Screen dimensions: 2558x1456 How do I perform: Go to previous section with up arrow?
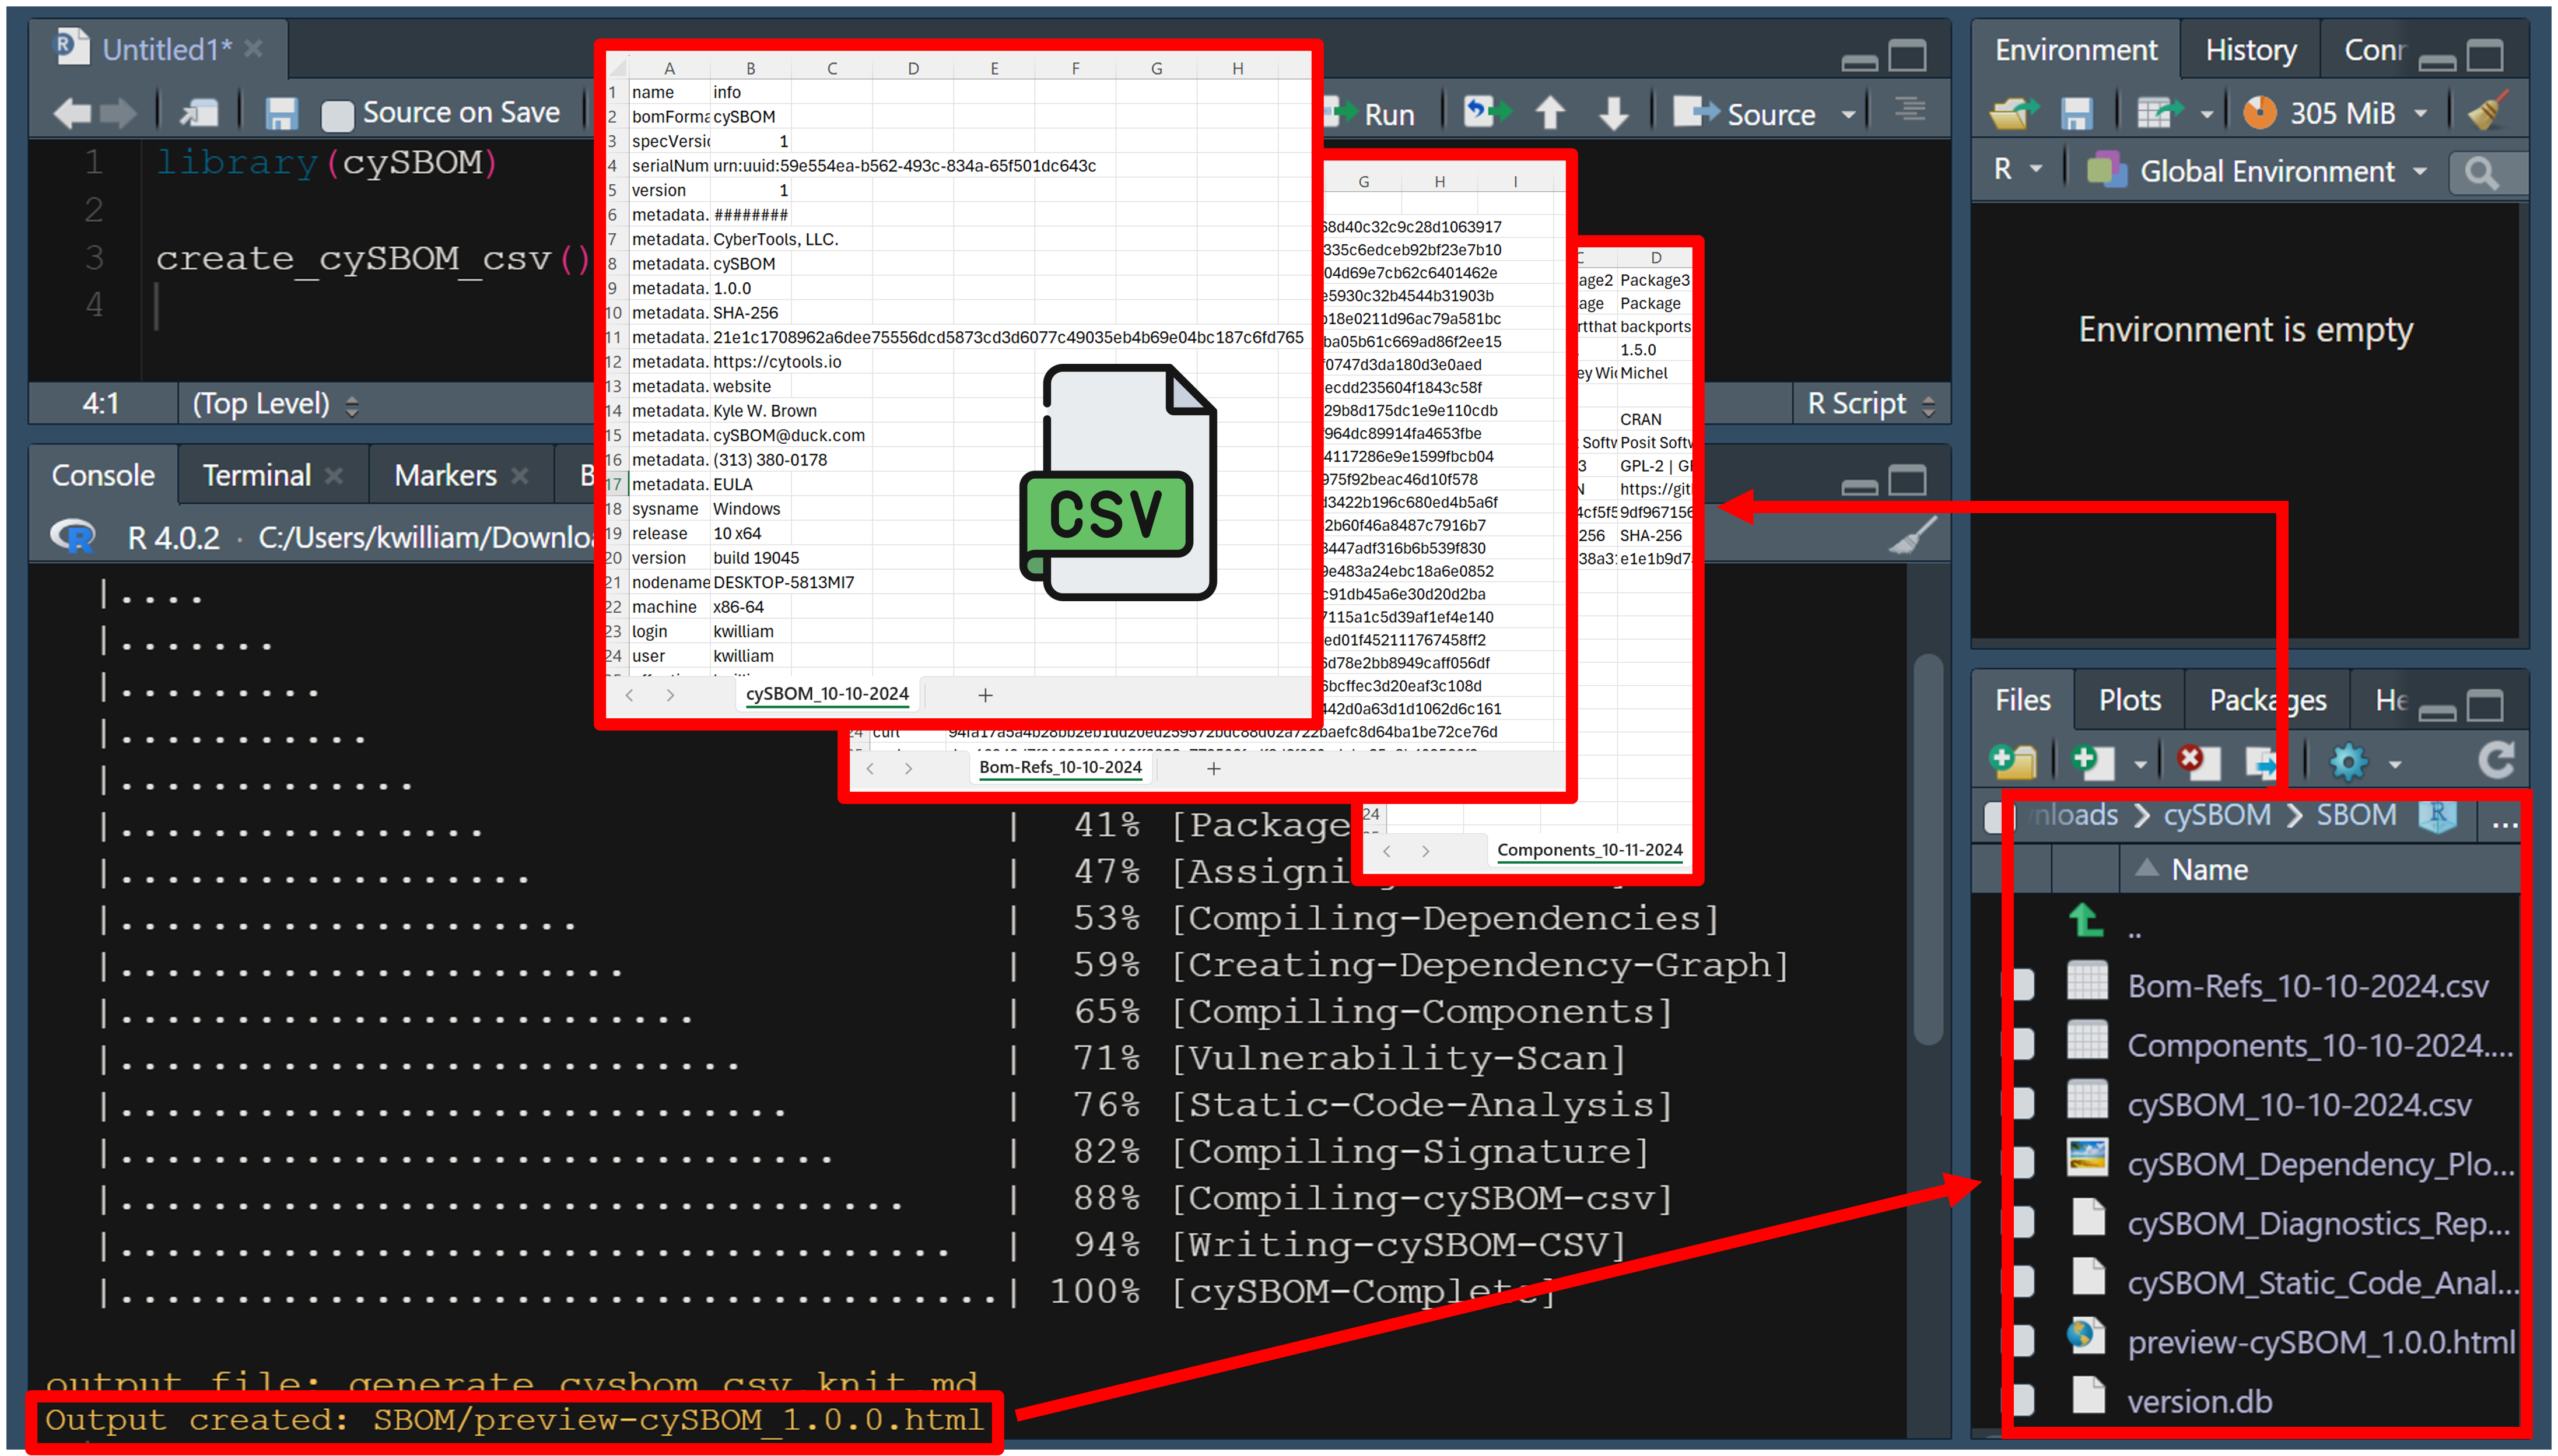point(1550,113)
